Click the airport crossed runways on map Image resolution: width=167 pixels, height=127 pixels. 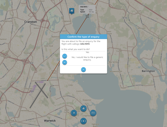coord(39,94)
